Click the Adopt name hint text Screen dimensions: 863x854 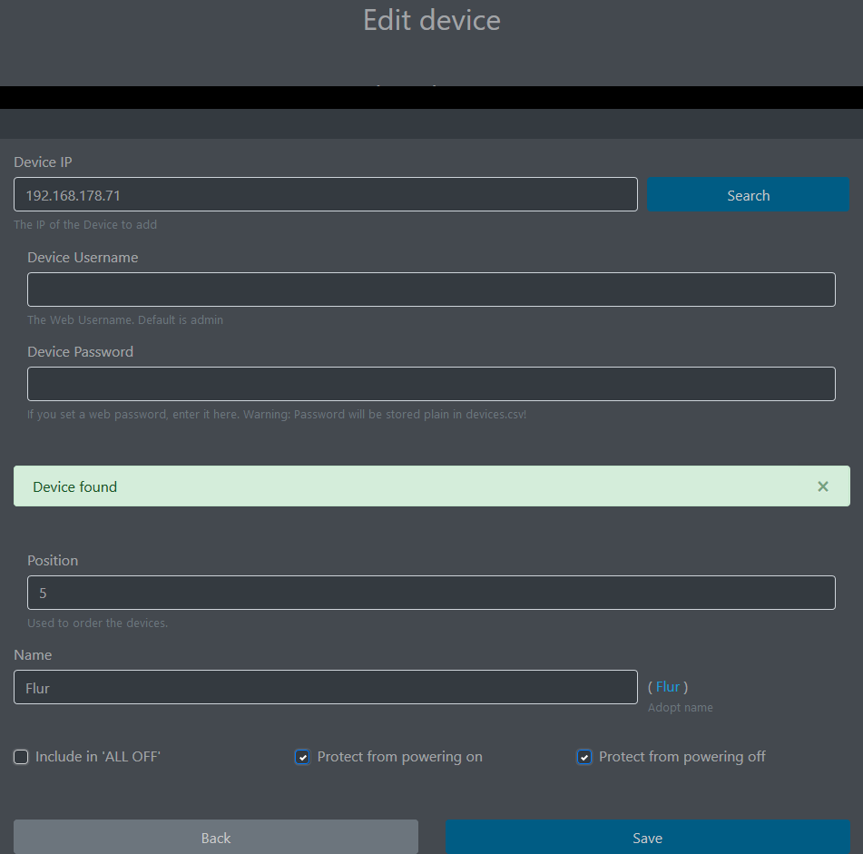click(680, 707)
